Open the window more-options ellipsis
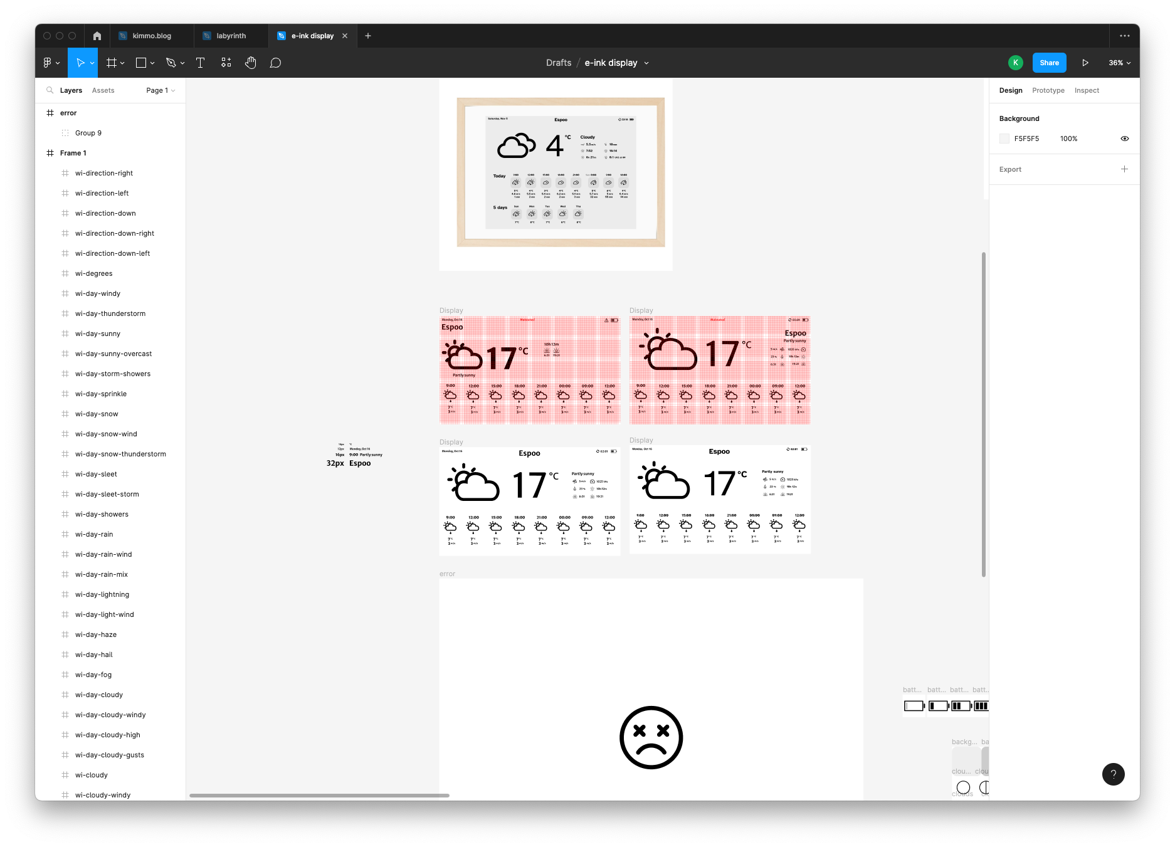This screenshot has width=1175, height=847. [x=1125, y=36]
